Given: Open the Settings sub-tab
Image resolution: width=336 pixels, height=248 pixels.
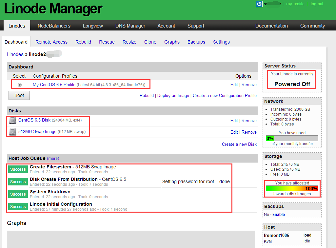Looking at the screenshot, I should [221, 42].
